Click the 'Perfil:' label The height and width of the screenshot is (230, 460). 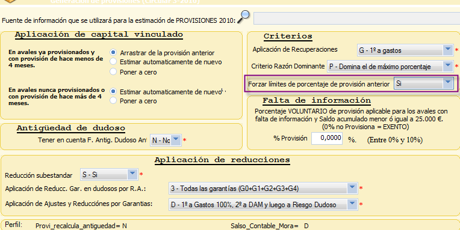click(x=14, y=225)
